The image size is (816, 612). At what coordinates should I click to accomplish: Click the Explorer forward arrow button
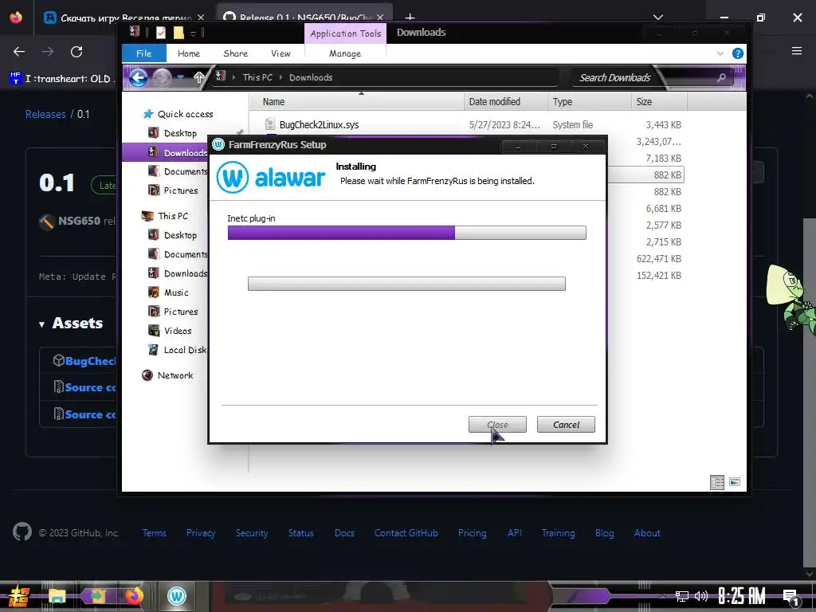coord(162,78)
